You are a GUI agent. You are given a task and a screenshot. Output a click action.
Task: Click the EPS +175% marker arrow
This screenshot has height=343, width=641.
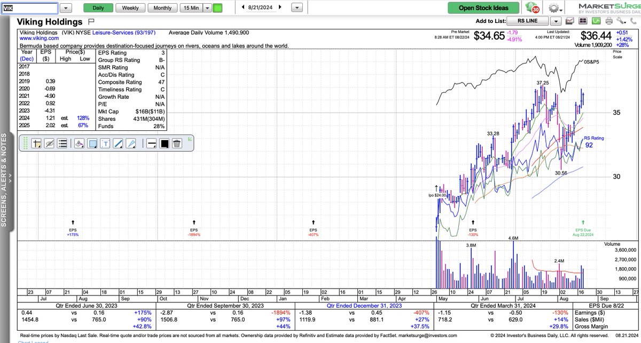(73, 222)
